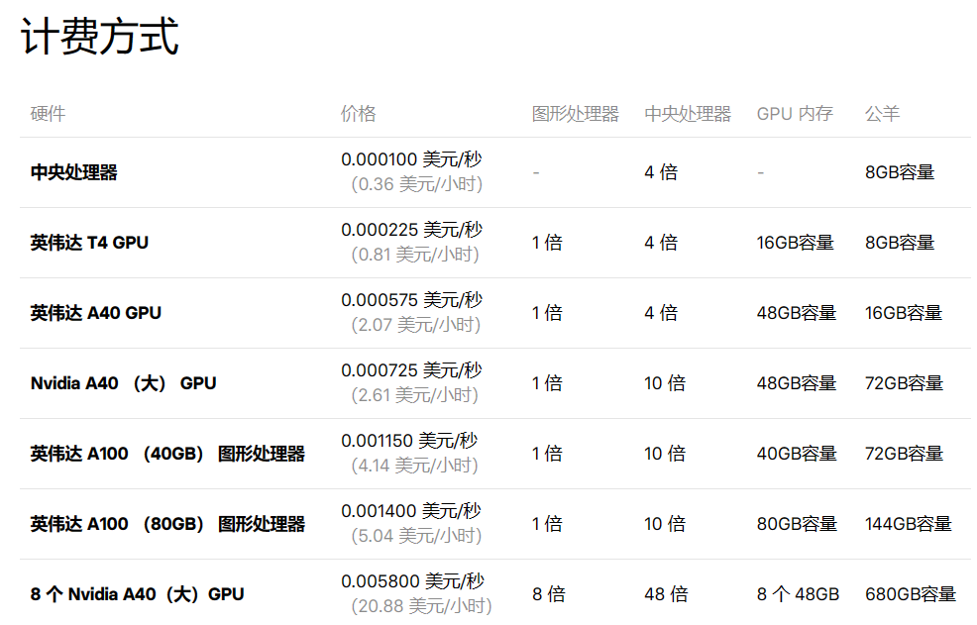
Task: Click price 0.000100 美元/秒
Action: click(x=411, y=159)
